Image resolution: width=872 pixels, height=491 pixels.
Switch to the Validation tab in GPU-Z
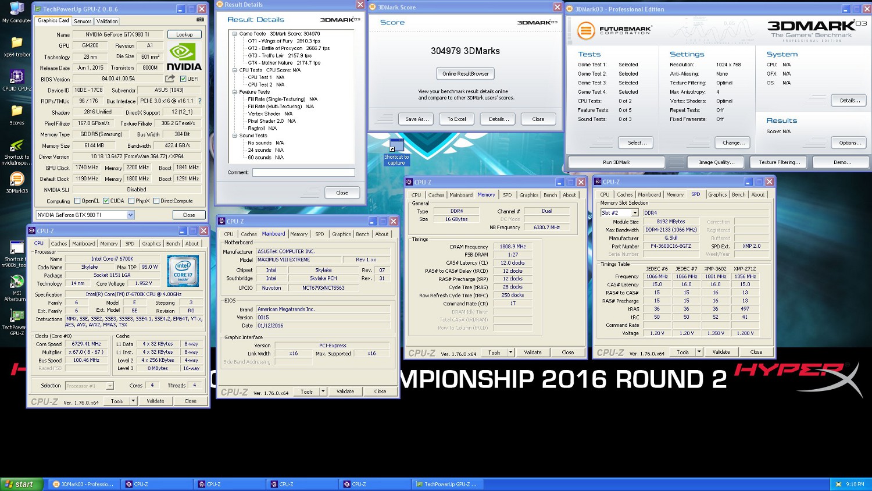pos(107,21)
